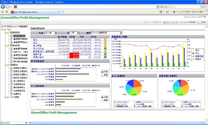Viewport: 208px width, 125px height.
Task: Switch to Infor PM Application Studio tab
Action: tap(35, 12)
